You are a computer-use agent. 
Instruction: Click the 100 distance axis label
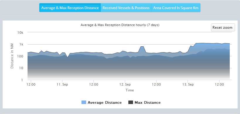[20, 56]
